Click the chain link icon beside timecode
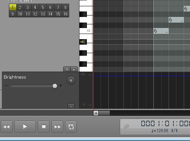190x141 pixels. pyautogui.click(x=126, y=126)
